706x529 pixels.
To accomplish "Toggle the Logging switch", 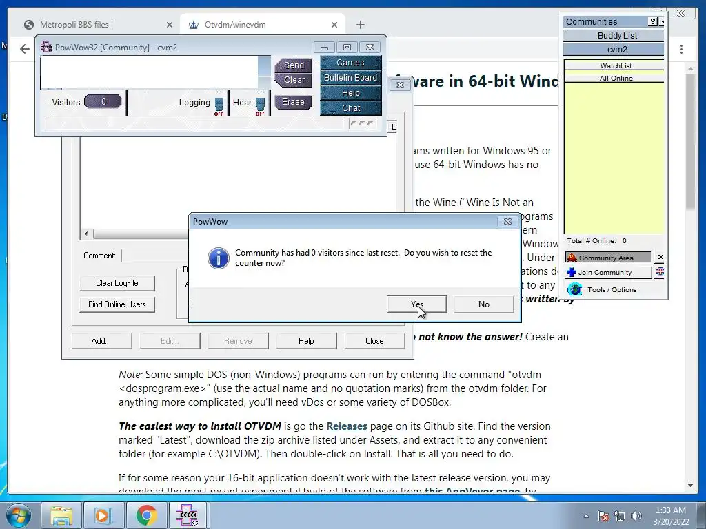I will click(x=219, y=105).
